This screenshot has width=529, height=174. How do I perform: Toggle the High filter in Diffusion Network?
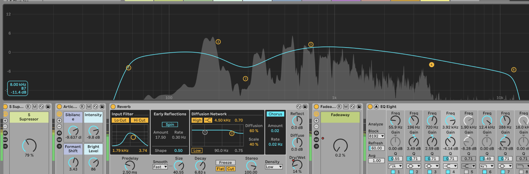[197, 120]
